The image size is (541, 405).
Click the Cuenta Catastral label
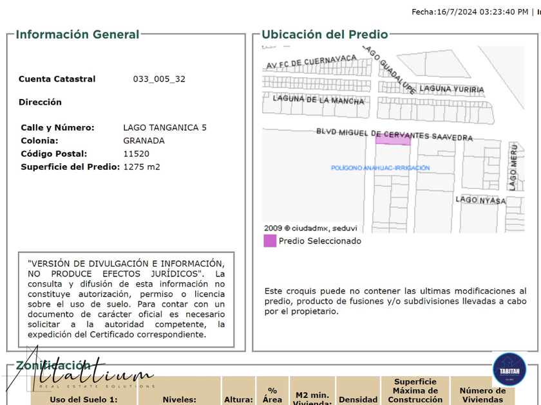tap(57, 79)
